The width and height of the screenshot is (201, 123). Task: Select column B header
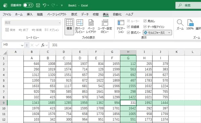pyautogui.click(x=32, y=52)
